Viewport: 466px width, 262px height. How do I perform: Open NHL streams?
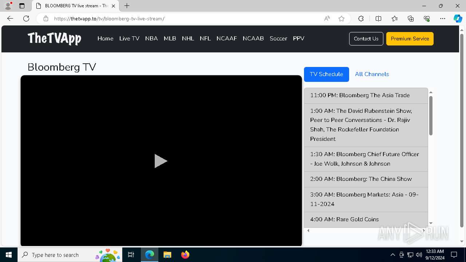click(188, 39)
